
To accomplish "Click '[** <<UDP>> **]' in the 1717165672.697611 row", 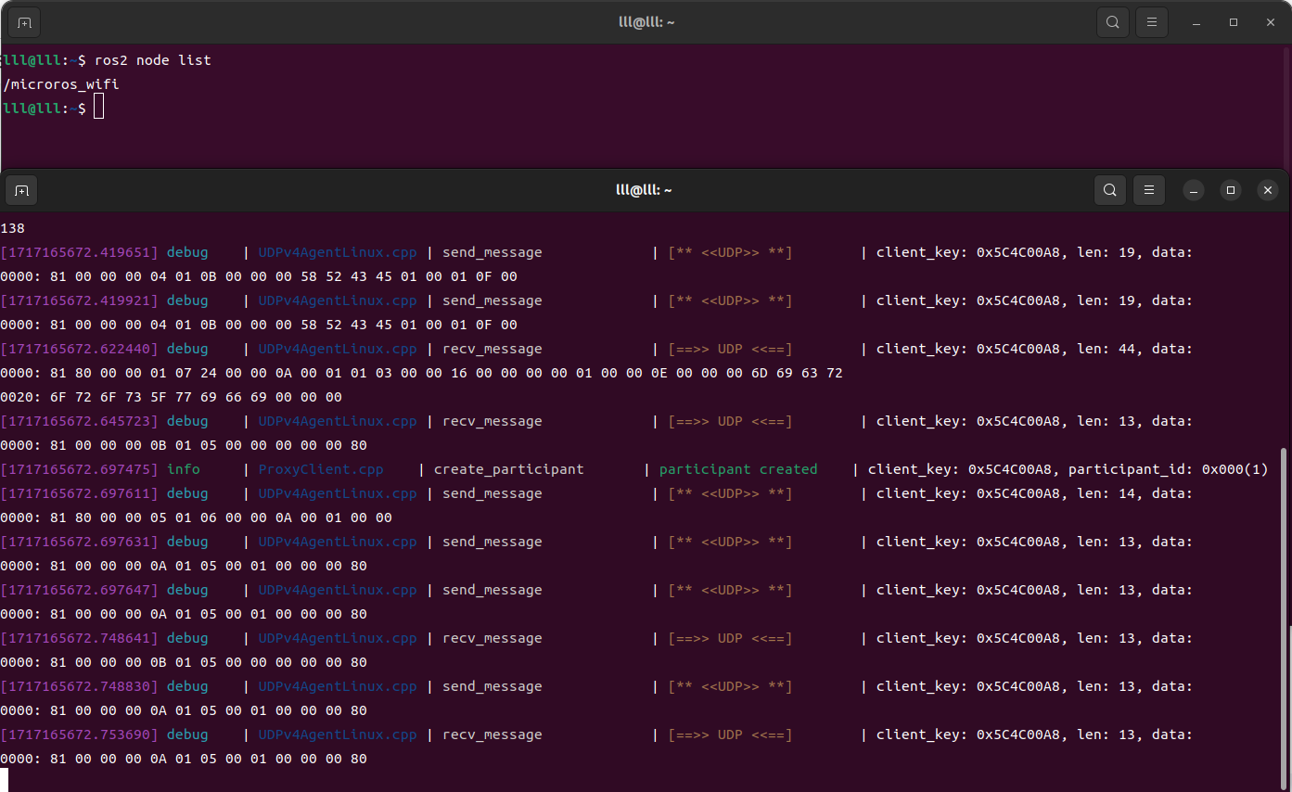I will (730, 493).
